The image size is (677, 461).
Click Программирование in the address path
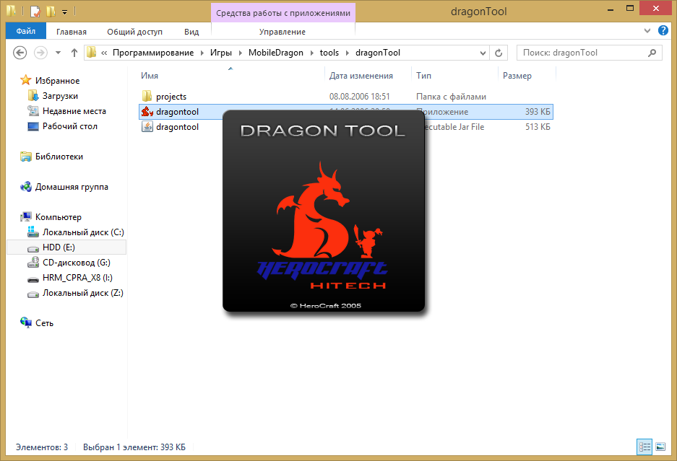153,53
